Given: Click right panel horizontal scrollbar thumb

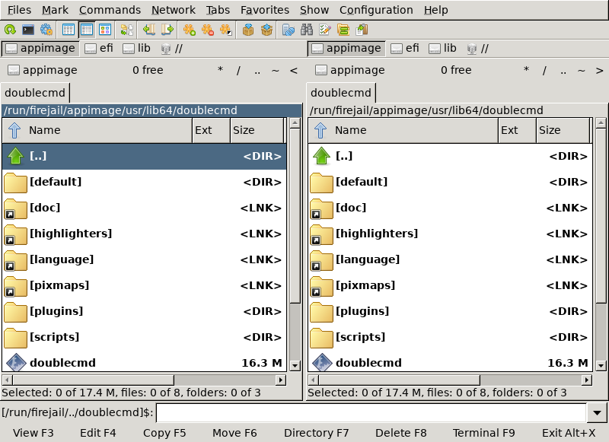Looking at the screenshot, I should [x=399, y=380].
